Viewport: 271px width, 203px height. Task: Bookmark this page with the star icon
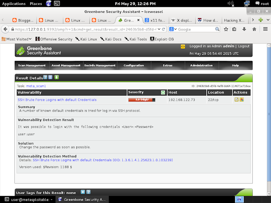(226, 29)
